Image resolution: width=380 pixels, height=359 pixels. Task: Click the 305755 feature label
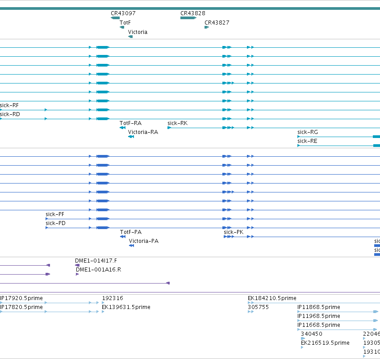[258, 307]
